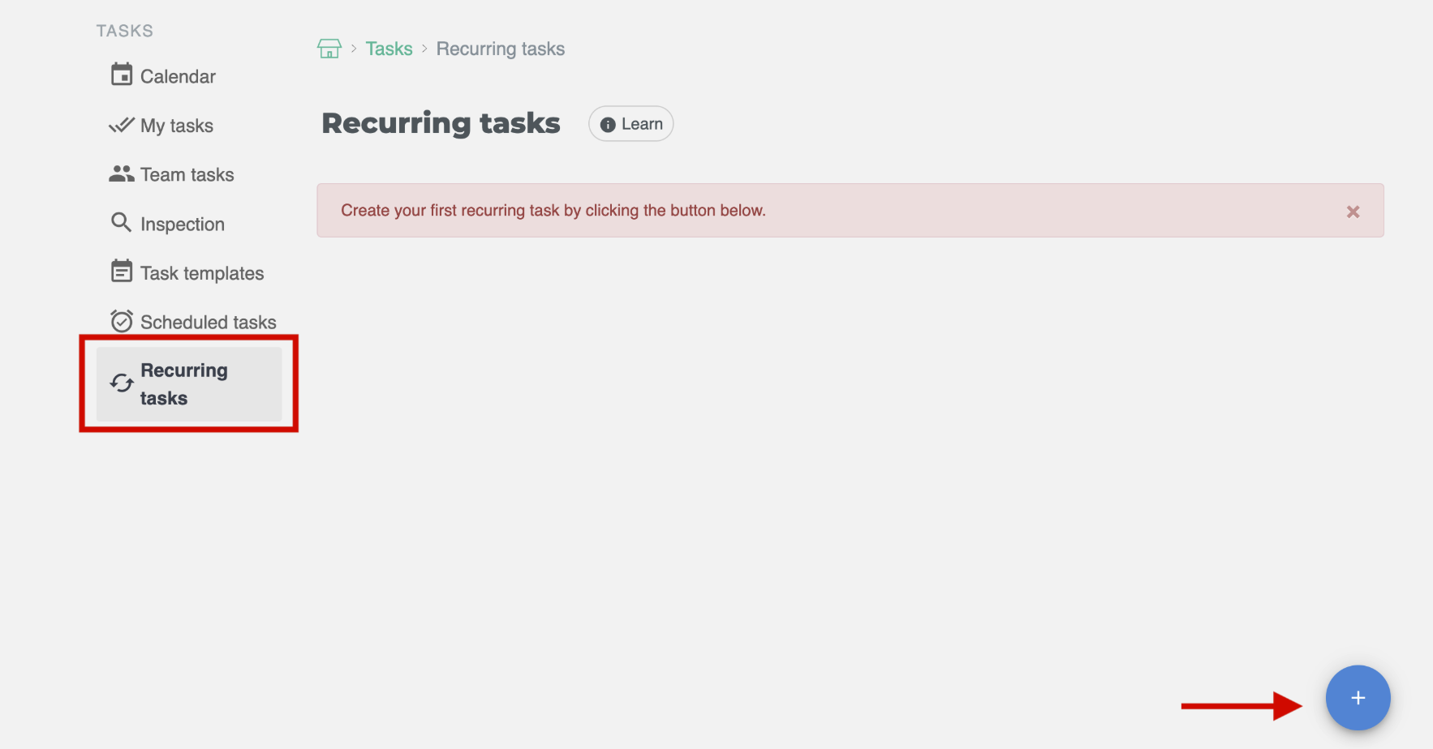Select the Inspection magnifier icon

pyautogui.click(x=122, y=222)
